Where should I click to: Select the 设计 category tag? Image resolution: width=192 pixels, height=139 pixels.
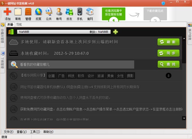tap(91, 76)
